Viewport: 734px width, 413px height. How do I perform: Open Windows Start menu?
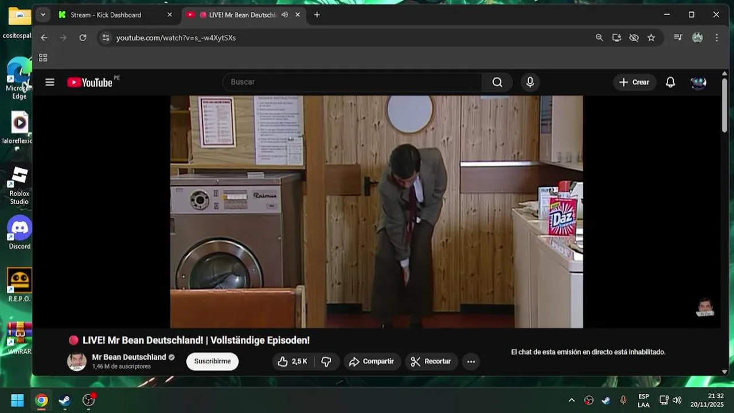17,400
